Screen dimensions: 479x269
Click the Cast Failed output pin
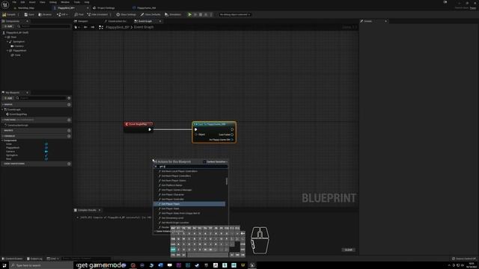pyautogui.click(x=232, y=134)
